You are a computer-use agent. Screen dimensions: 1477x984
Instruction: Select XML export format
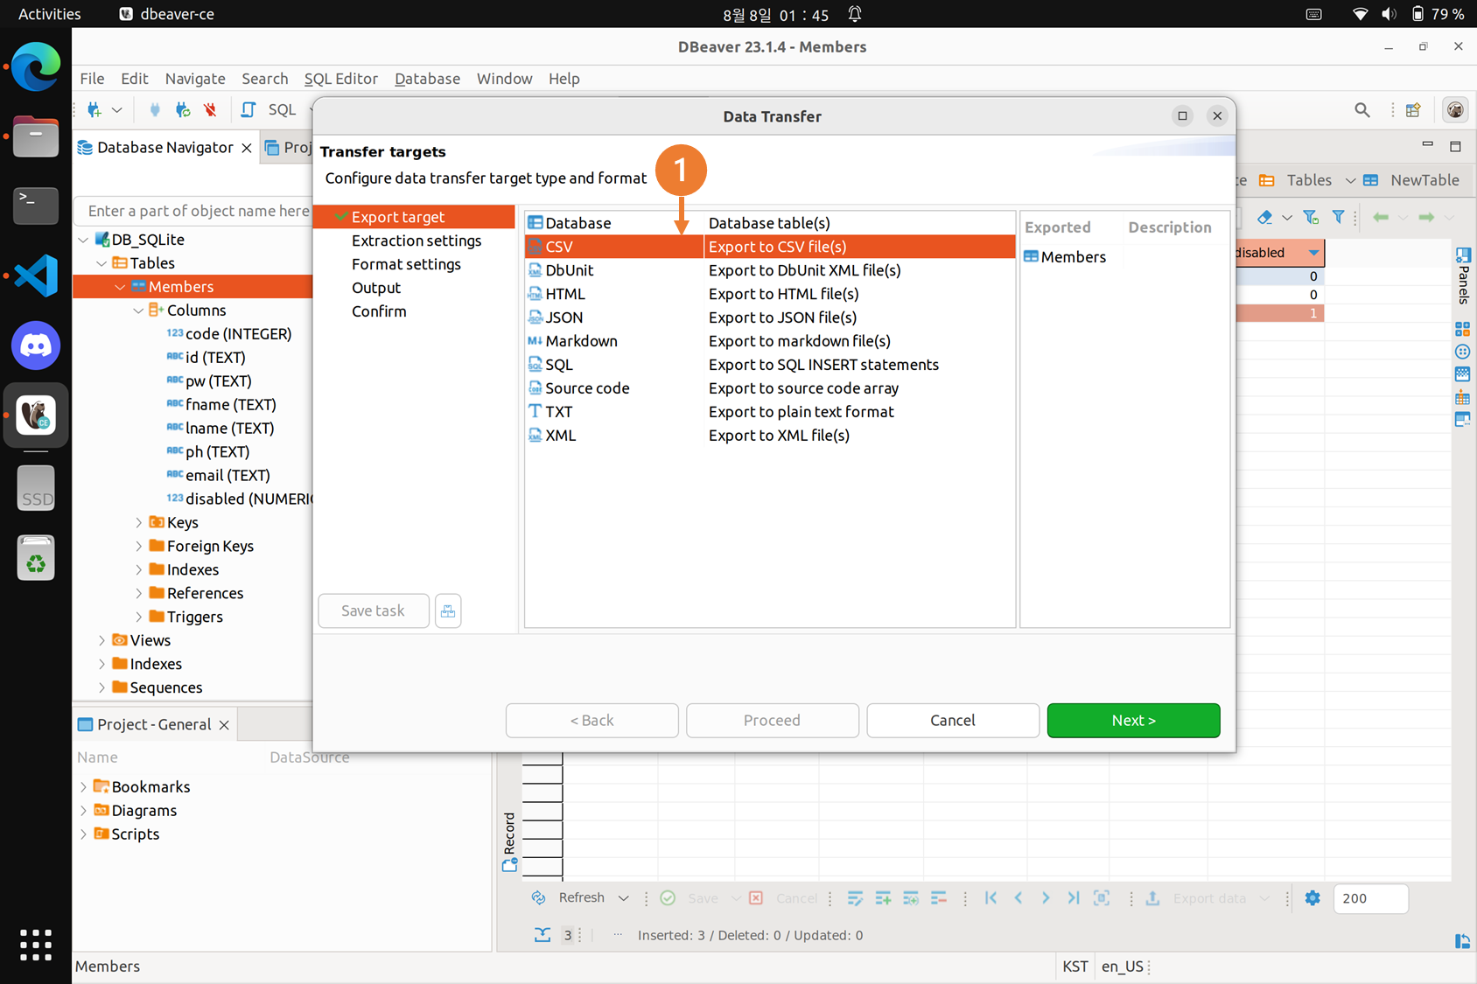[770, 436]
